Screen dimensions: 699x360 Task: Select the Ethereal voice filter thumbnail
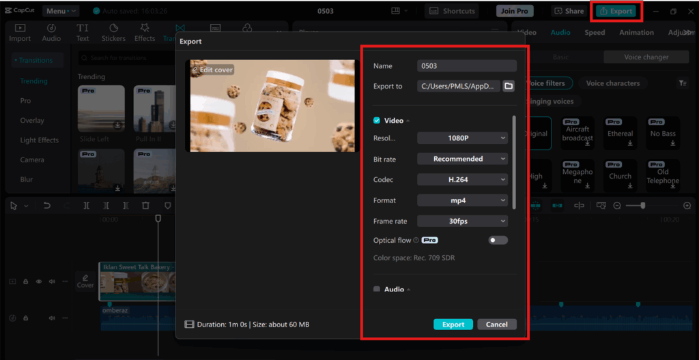pyautogui.click(x=620, y=133)
